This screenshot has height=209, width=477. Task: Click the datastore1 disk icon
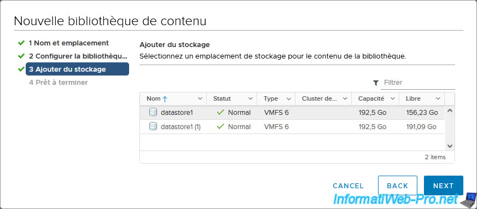[153, 112]
